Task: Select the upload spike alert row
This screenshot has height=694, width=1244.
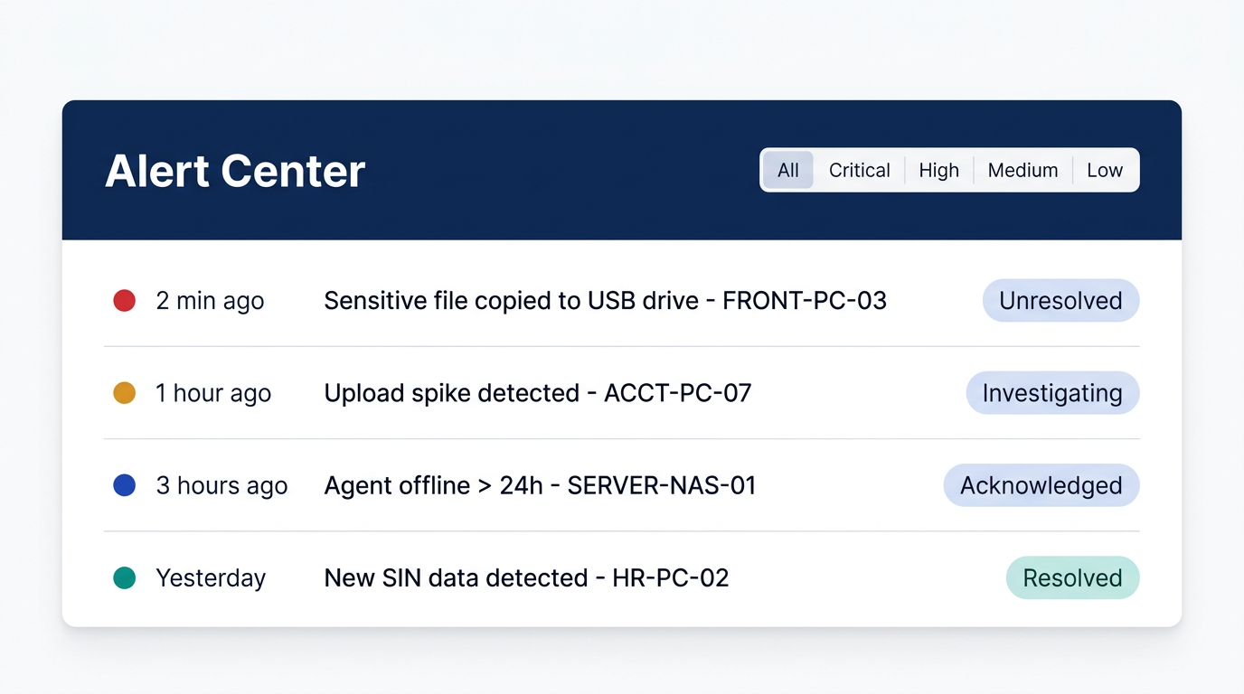Action: [x=537, y=392]
